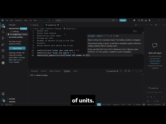Click the zoom magnifier status bar icon
The width and height of the screenshot is (166, 124).
click(99, 104)
